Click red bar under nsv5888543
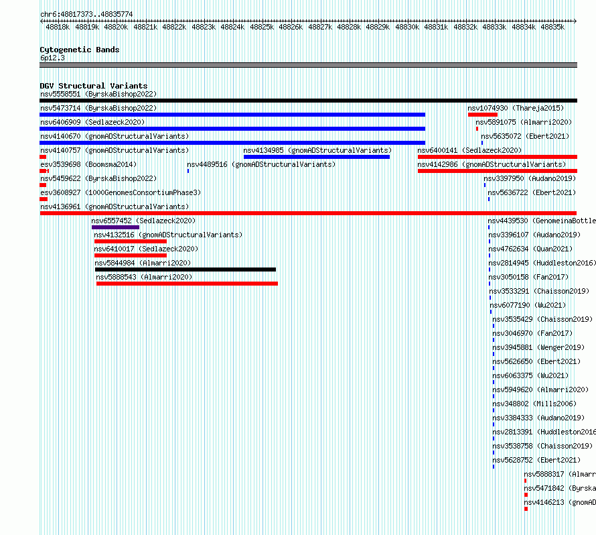The image size is (596, 535). (x=187, y=284)
